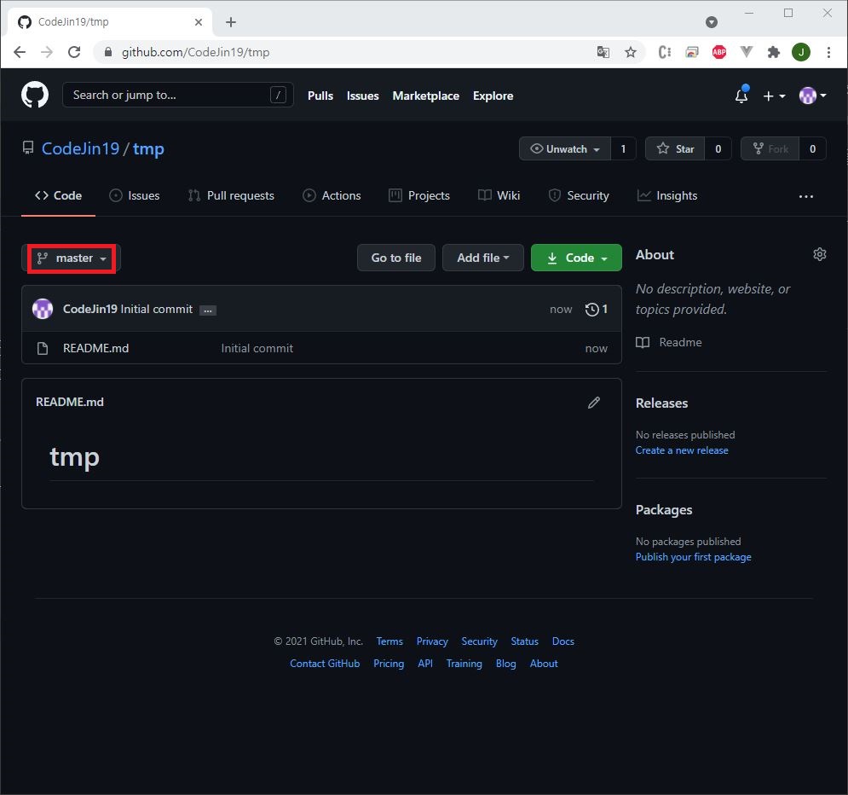Click the CodeJin19 avatar in commit row
The width and height of the screenshot is (848, 795).
(43, 309)
